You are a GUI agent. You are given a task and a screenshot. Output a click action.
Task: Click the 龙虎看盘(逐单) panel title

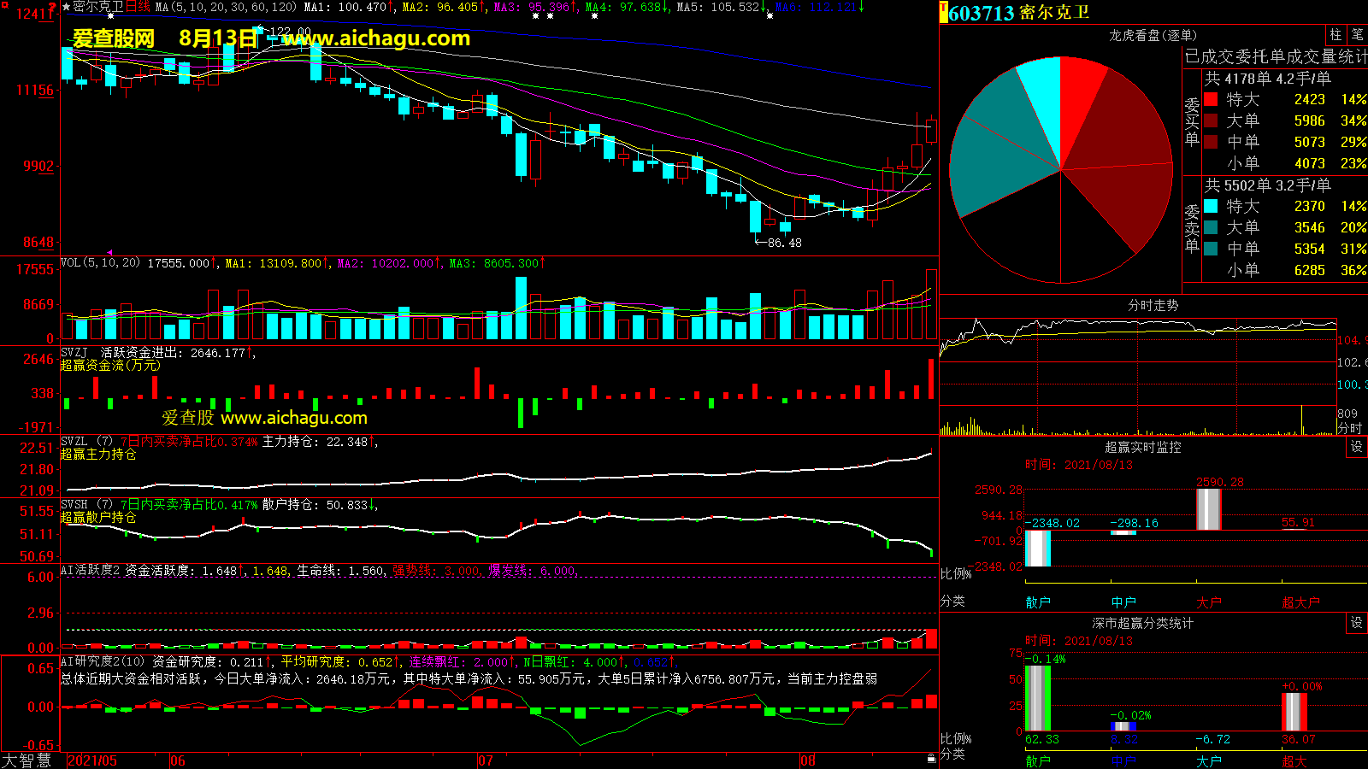coord(1153,35)
